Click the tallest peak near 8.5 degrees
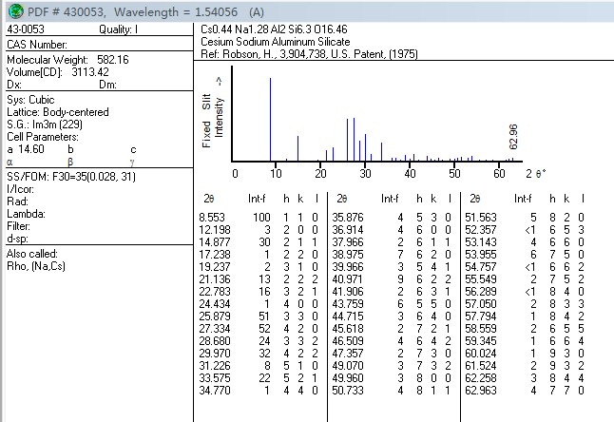Image resolution: width=614 pixels, height=422 pixels. point(270,119)
